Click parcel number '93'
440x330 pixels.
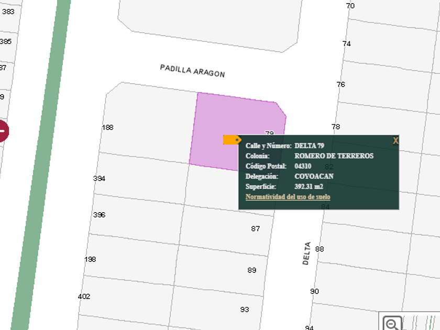tap(245, 310)
